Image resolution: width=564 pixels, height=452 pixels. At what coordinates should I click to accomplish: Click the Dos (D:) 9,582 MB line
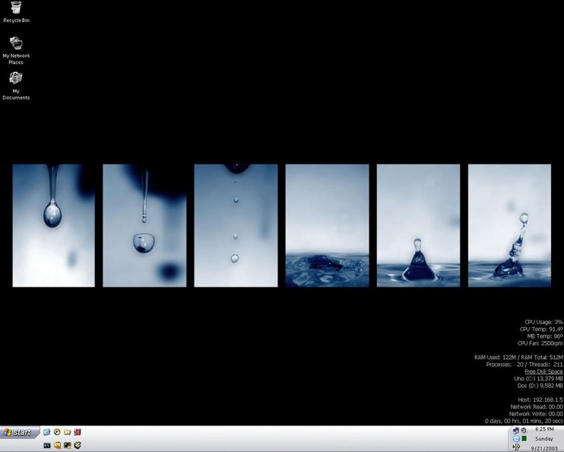[540, 385]
